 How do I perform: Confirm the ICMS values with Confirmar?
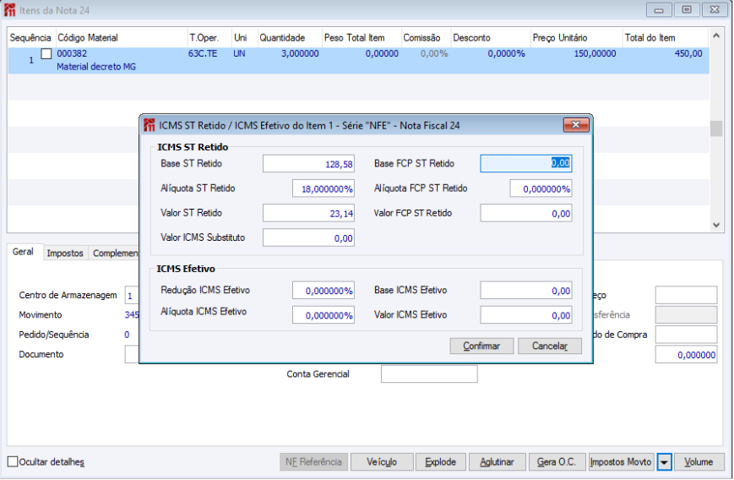pos(481,346)
